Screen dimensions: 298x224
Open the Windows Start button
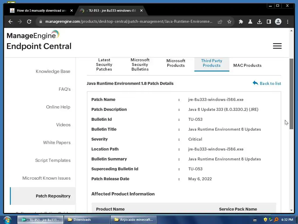(7, 220)
